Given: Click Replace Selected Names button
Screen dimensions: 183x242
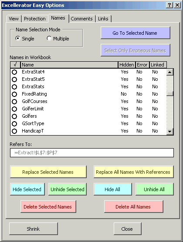Looking at the screenshot, I should click(48, 172).
